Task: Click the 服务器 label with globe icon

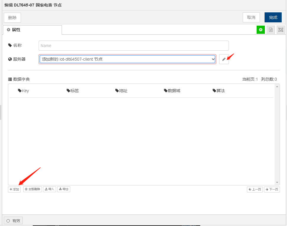Action: [17, 59]
